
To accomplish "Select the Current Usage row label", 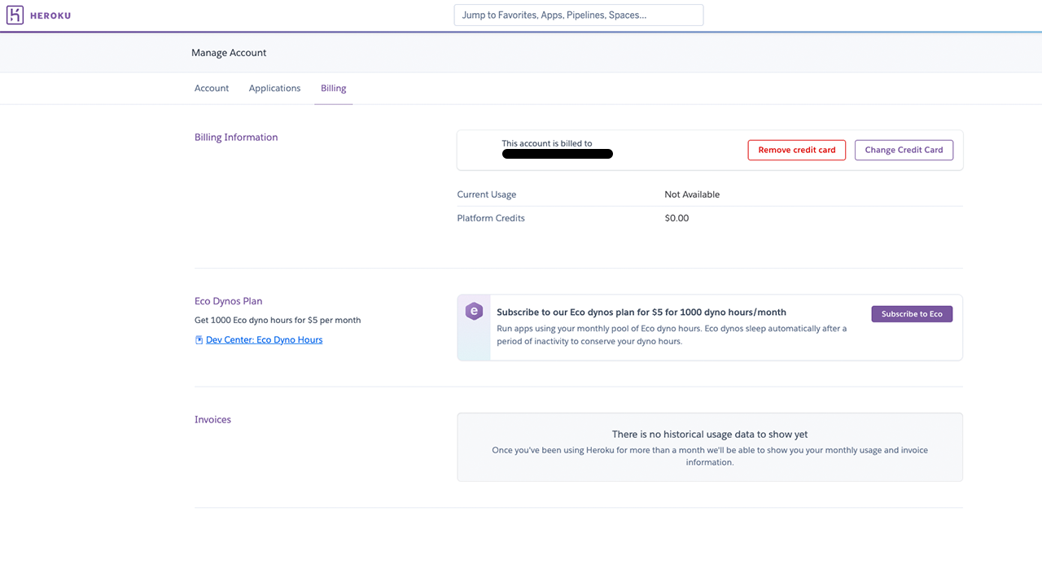I will (487, 195).
